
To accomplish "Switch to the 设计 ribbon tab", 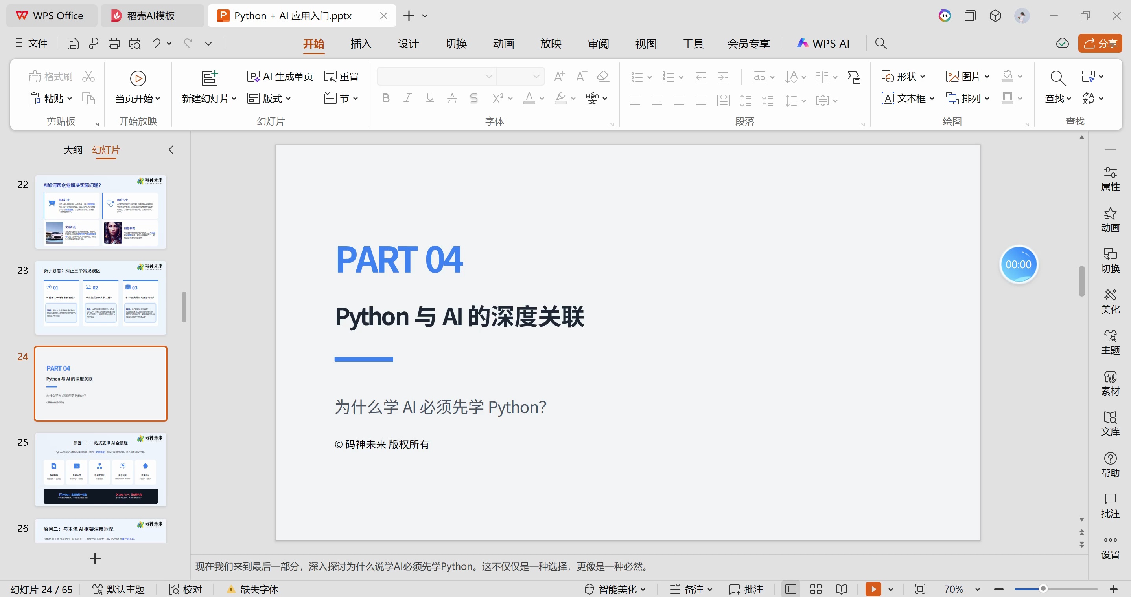I will [408, 44].
